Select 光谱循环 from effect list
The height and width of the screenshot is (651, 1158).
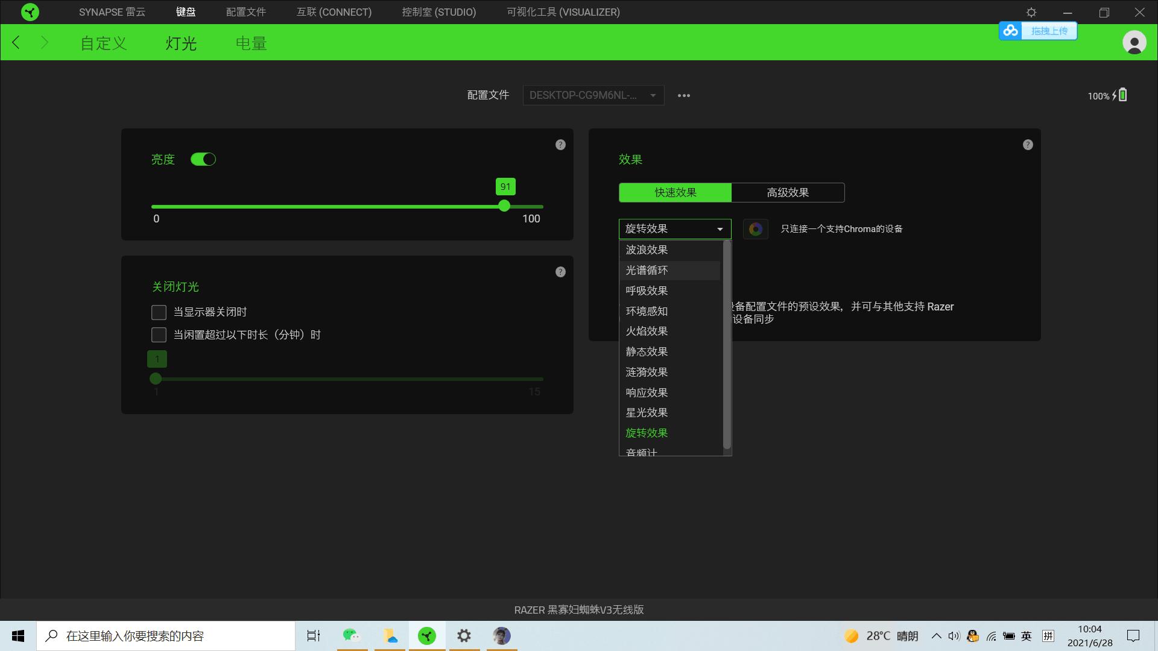pyautogui.click(x=647, y=270)
